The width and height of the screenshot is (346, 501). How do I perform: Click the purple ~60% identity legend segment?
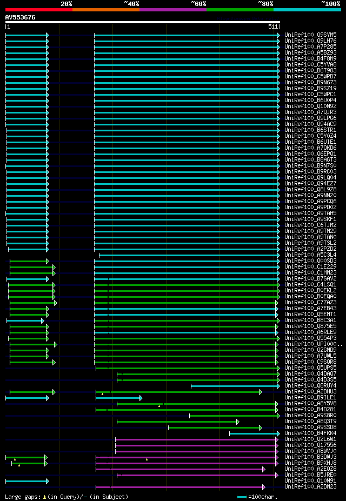(x=173, y=10)
